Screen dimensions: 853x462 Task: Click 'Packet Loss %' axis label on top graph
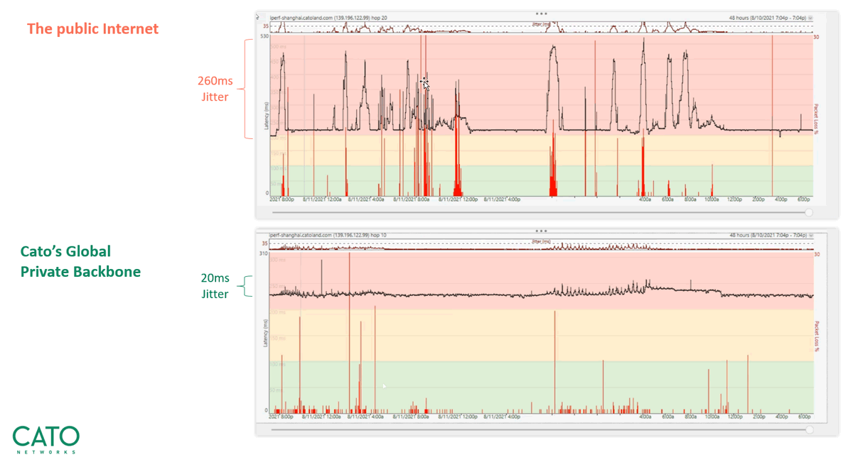click(x=816, y=119)
